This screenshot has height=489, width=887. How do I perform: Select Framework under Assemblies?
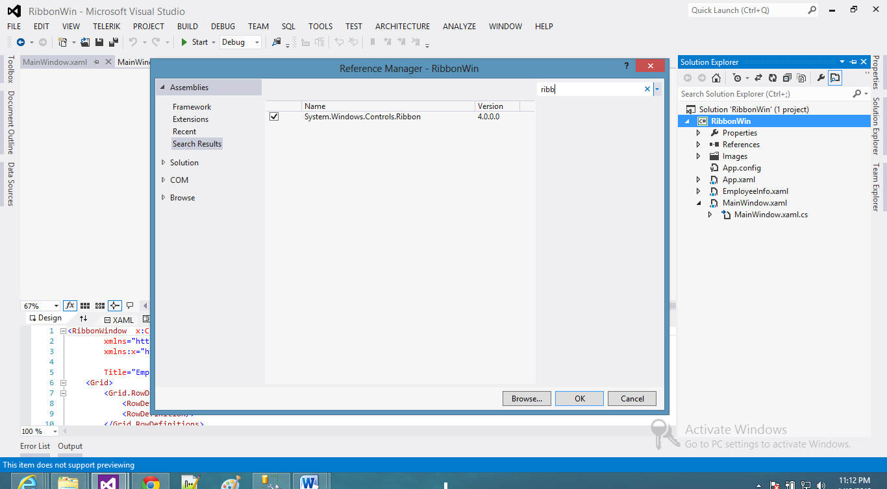coord(192,107)
